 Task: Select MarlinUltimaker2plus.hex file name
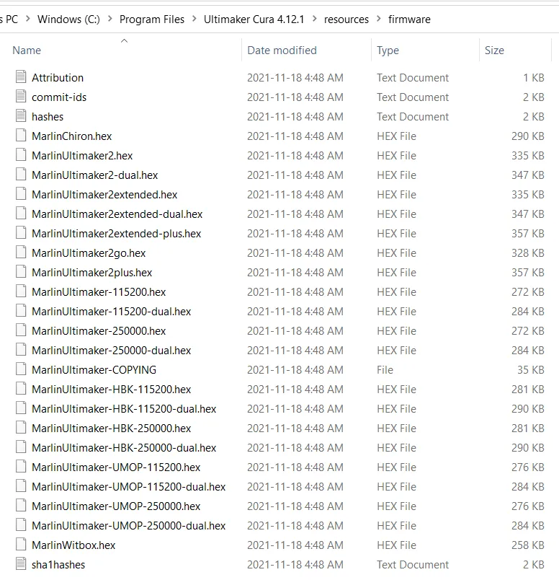tap(92, 273)
